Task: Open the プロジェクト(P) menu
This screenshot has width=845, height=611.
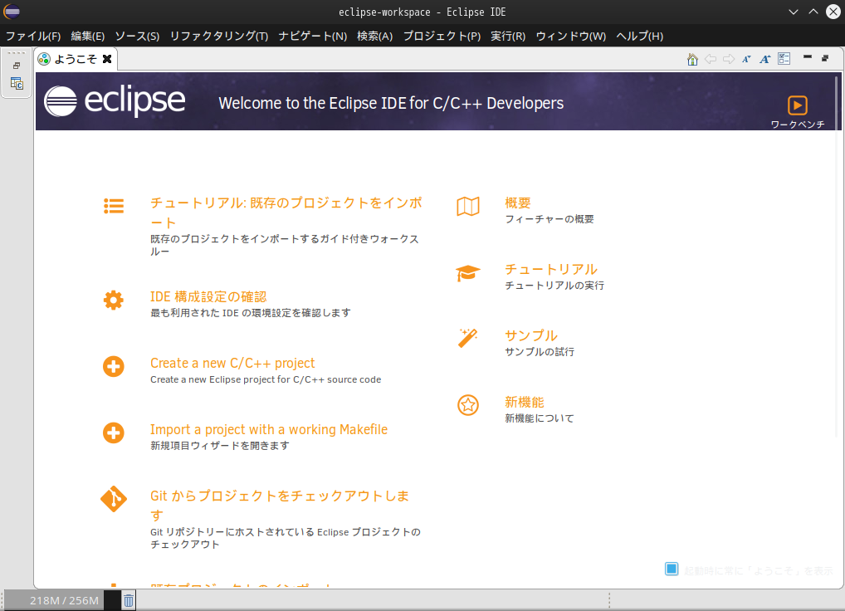Action: [442, 36]
